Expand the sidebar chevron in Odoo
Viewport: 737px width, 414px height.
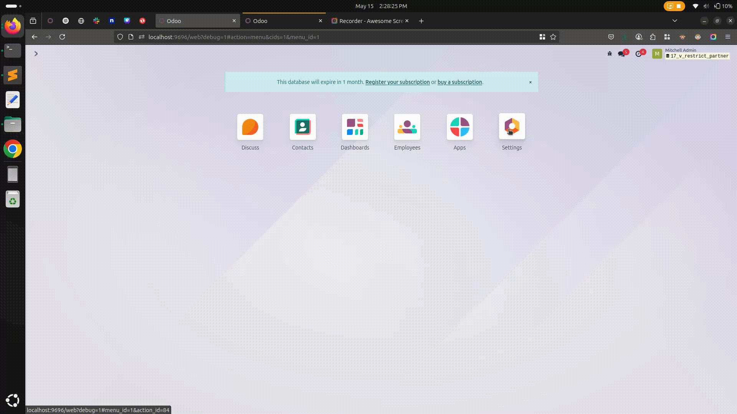(36, 54)
